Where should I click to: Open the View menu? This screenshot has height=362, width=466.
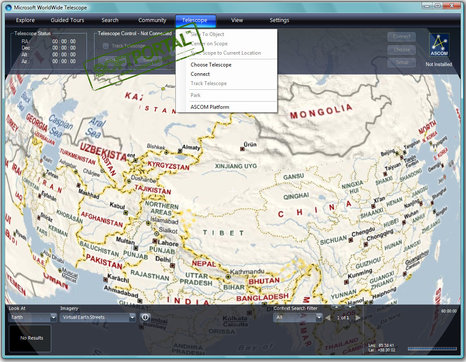[x=237, y=20]
